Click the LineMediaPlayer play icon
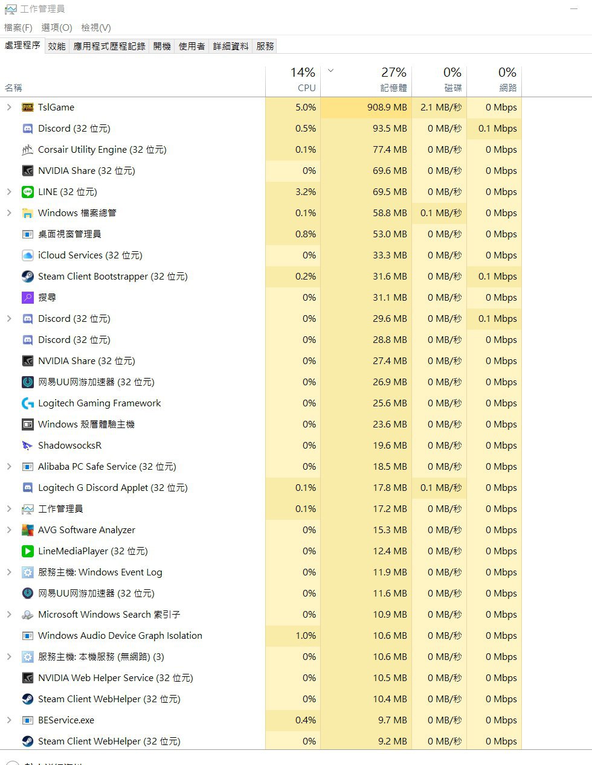Image resolution: width=592 pixels, height=765 pixels. (x=28, y=551)
